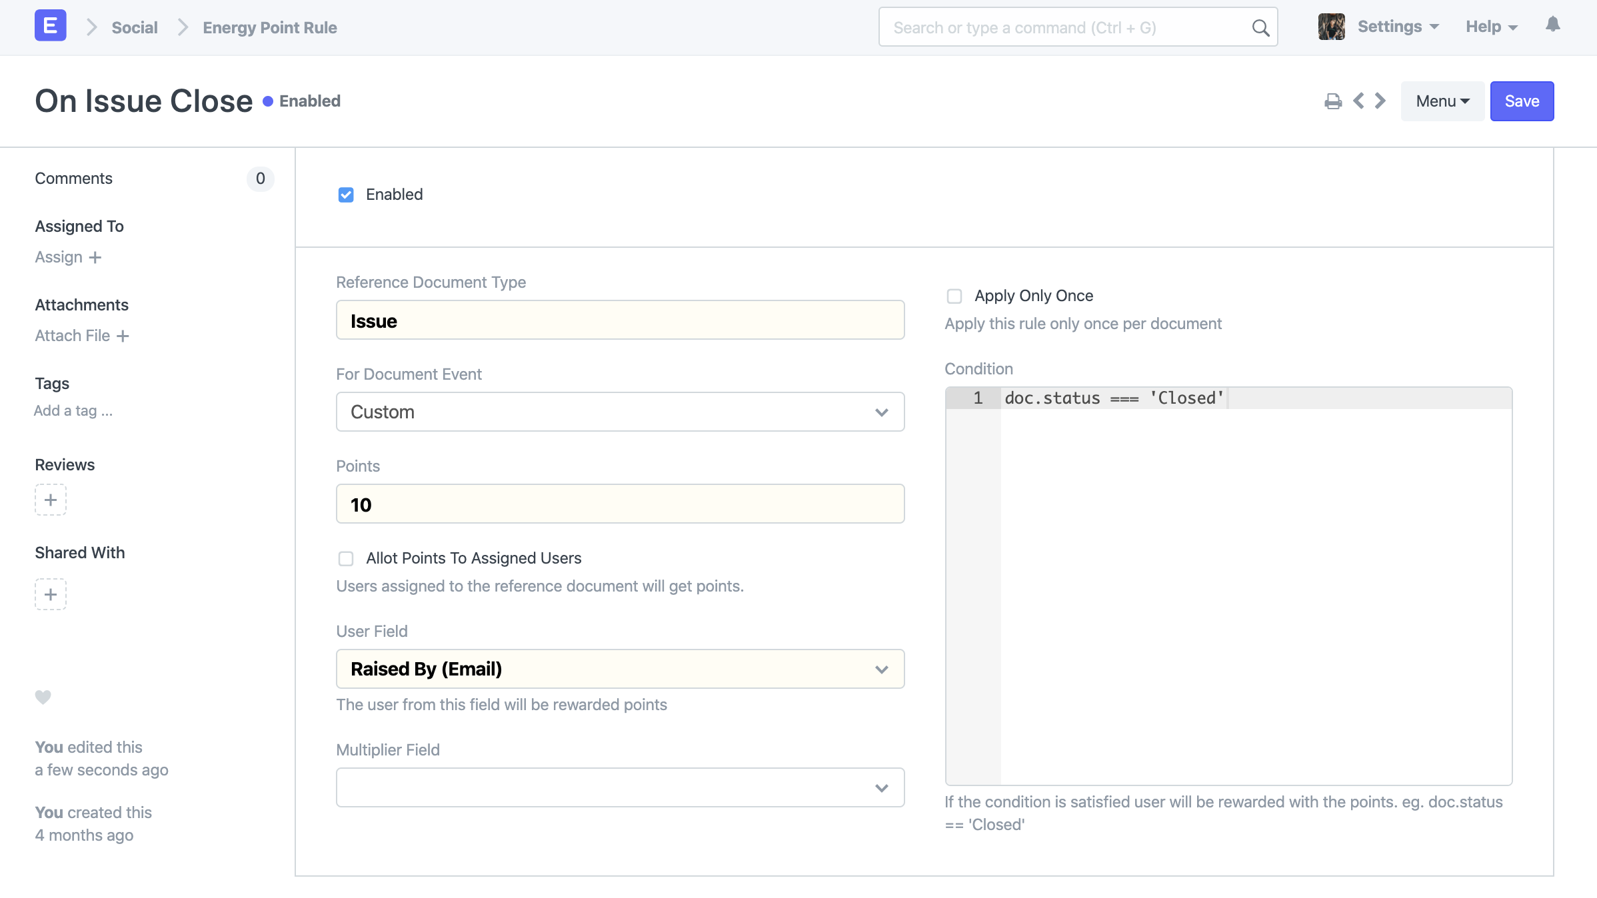
Task: Check Allot Points To Assigned Users
Action: coord(346,558)
